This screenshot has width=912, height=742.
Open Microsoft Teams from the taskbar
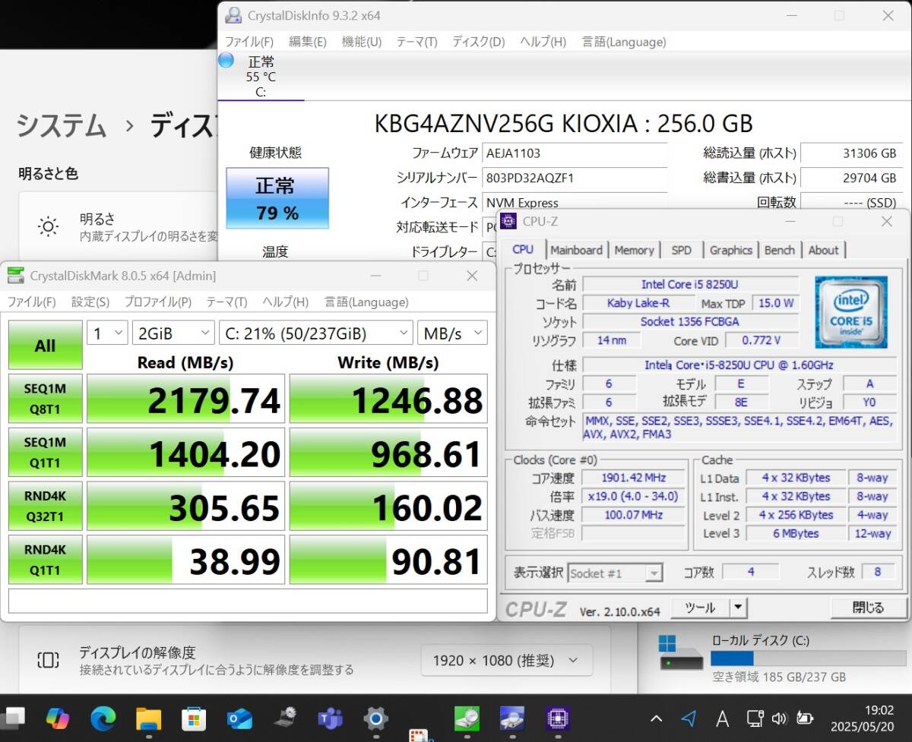pos(331,718)
